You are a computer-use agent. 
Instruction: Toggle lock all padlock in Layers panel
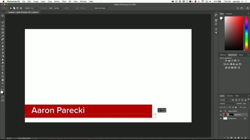tap(236, 107)
